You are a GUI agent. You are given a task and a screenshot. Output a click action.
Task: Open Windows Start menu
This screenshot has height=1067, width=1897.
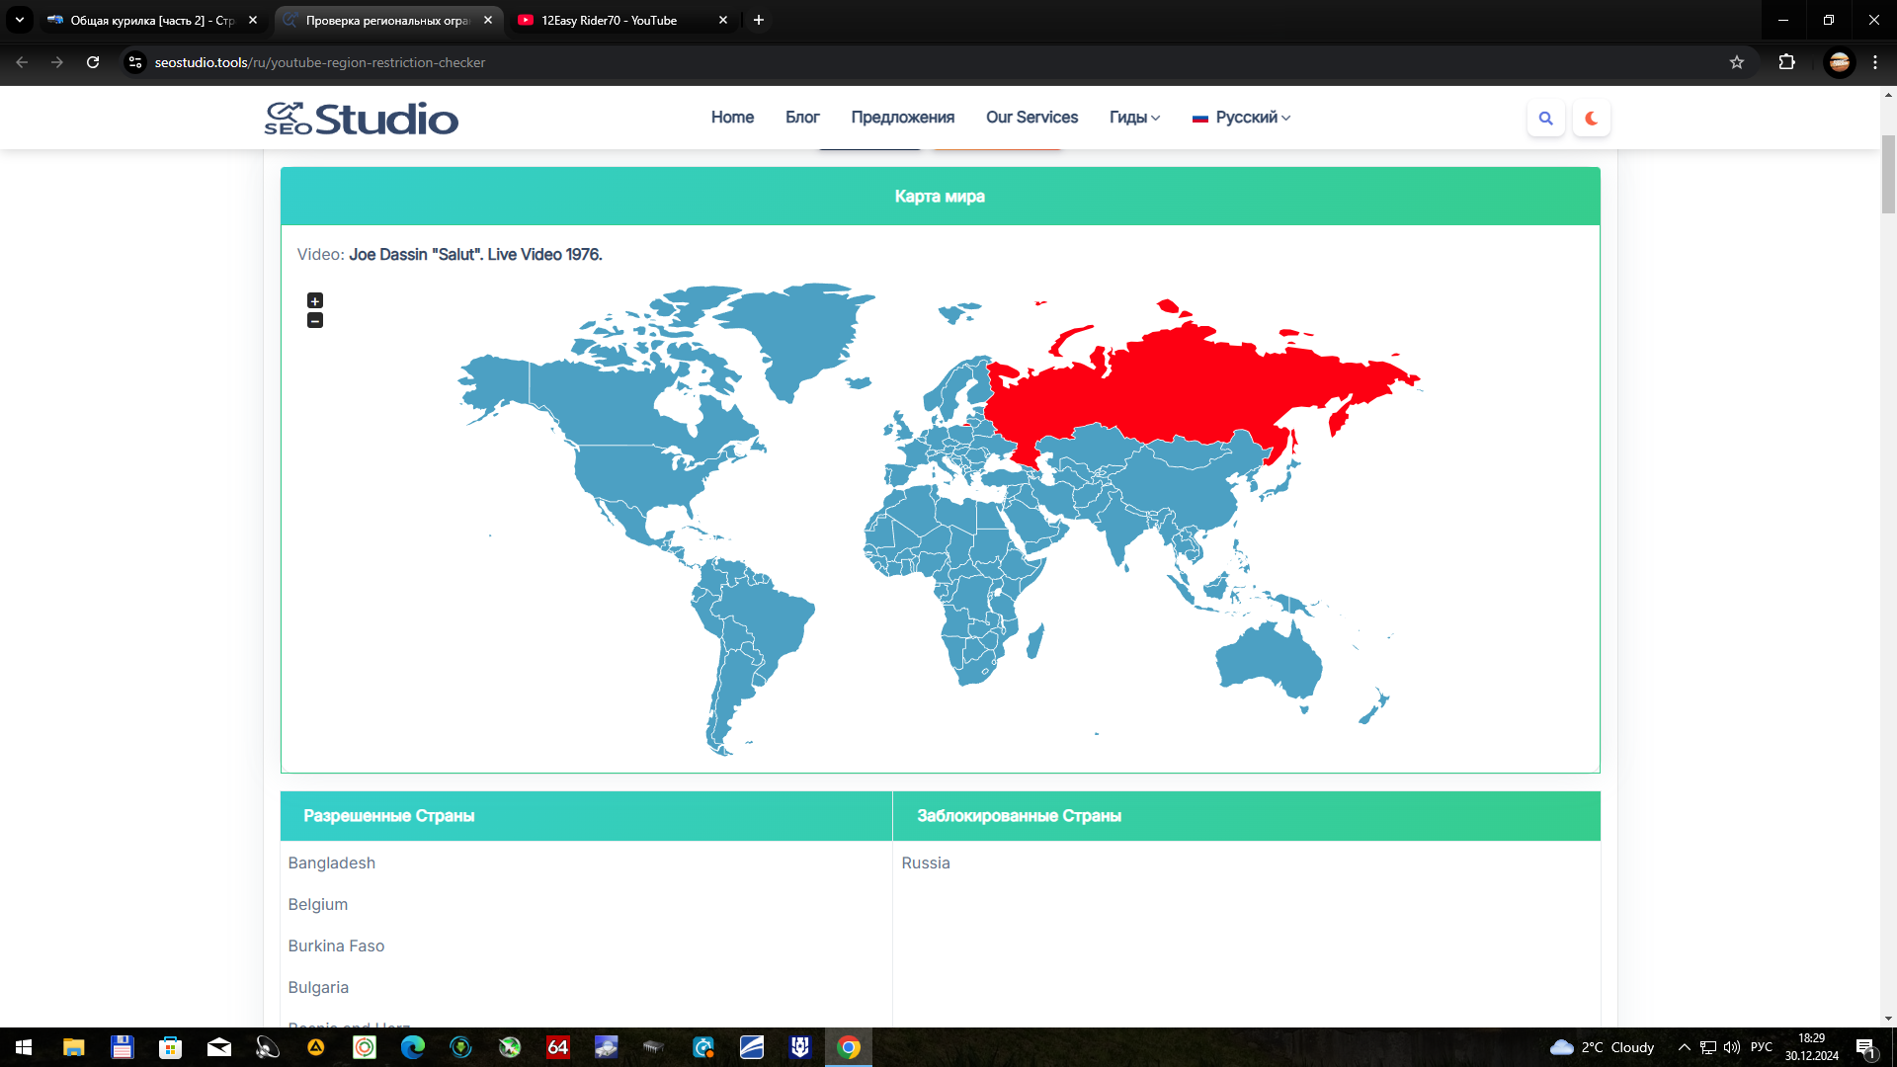tap(24, 1047)
